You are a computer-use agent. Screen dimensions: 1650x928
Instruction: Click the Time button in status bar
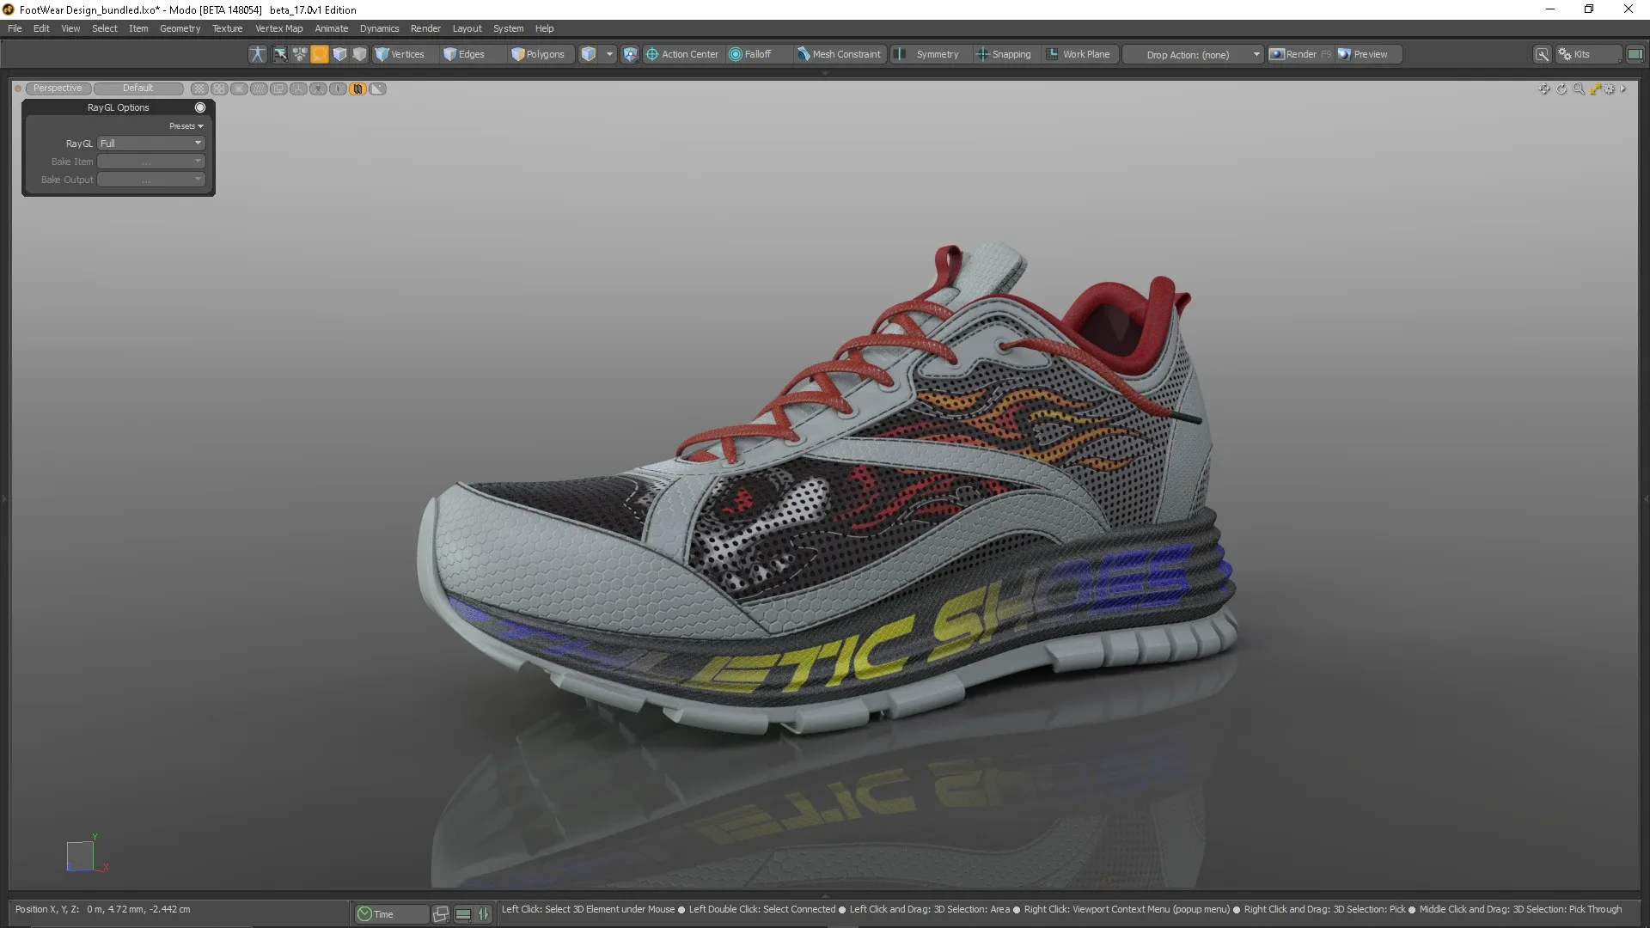(x=391, y=914)
